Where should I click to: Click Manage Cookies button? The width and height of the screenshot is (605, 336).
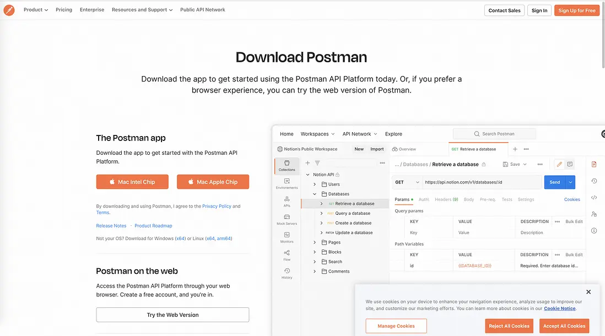pyautogui.click(x=396, y=326)
